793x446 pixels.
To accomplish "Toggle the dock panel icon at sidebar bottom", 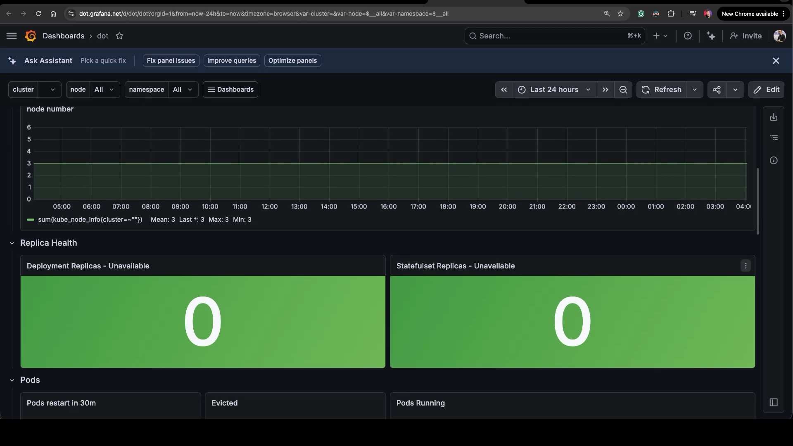I will 774,402.
